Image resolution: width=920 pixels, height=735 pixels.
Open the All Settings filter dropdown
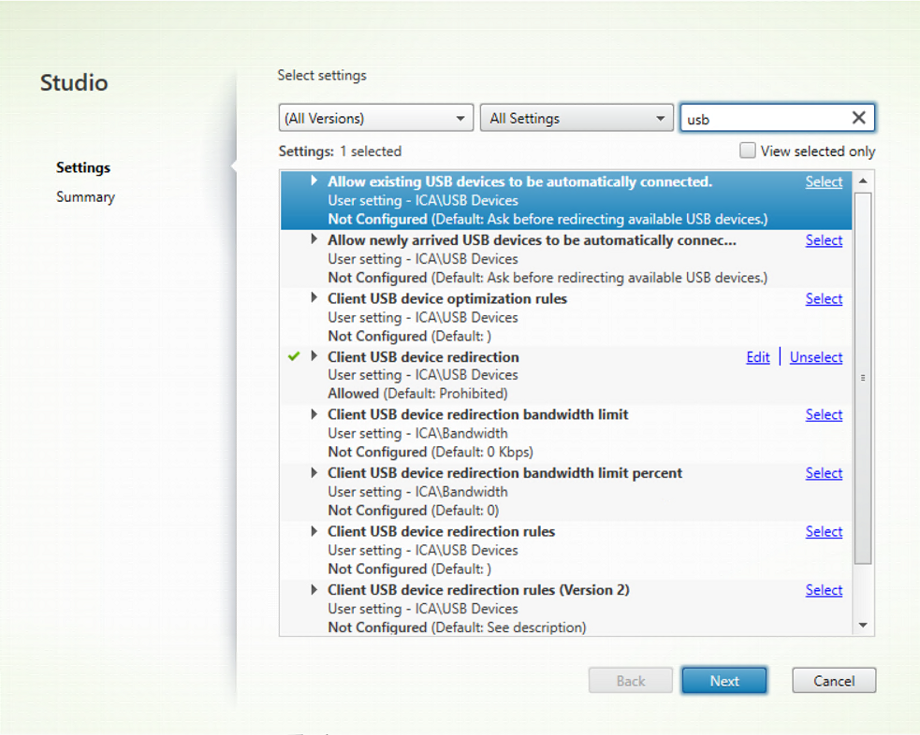(576, 119)
